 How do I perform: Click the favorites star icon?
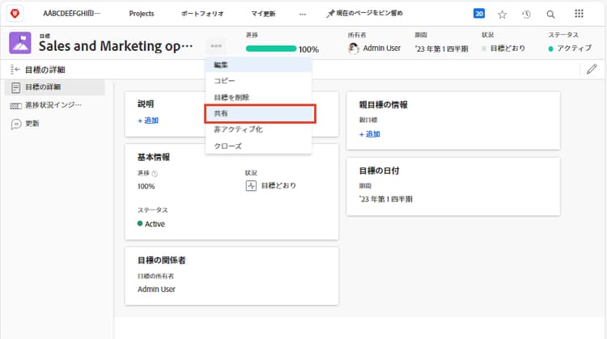502,15
